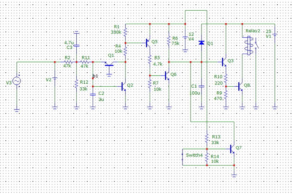Select resistor R5 symbol
Viewport: 292px width, 194px height.
tap(150, 59)
